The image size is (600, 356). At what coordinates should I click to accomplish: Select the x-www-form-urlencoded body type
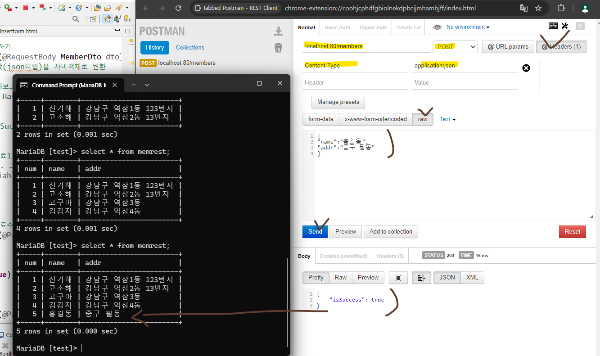click(375, 119)
